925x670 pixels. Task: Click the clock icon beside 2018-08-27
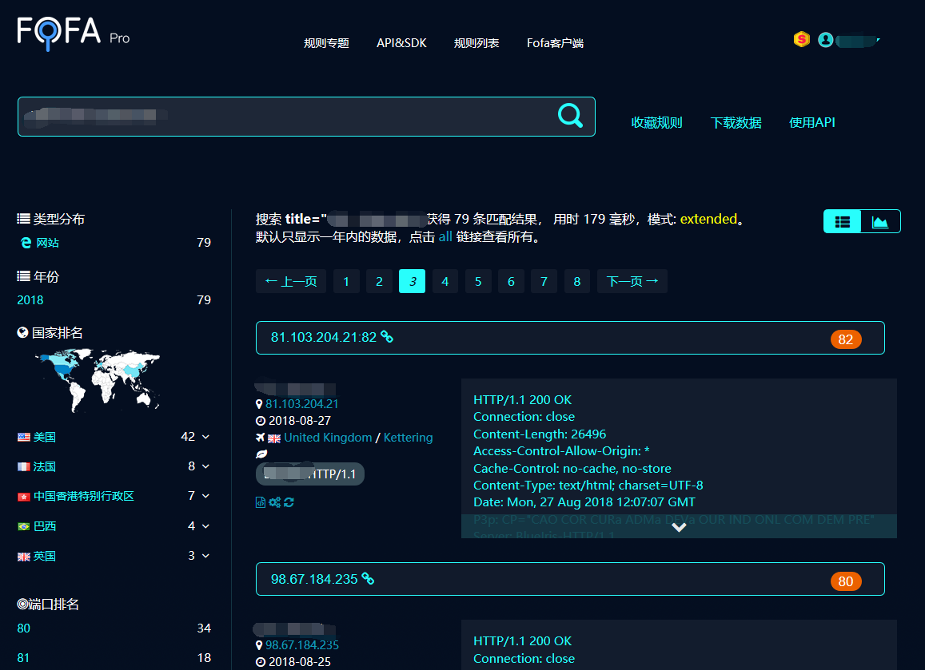pyautogui.click(x=261, y=421)
